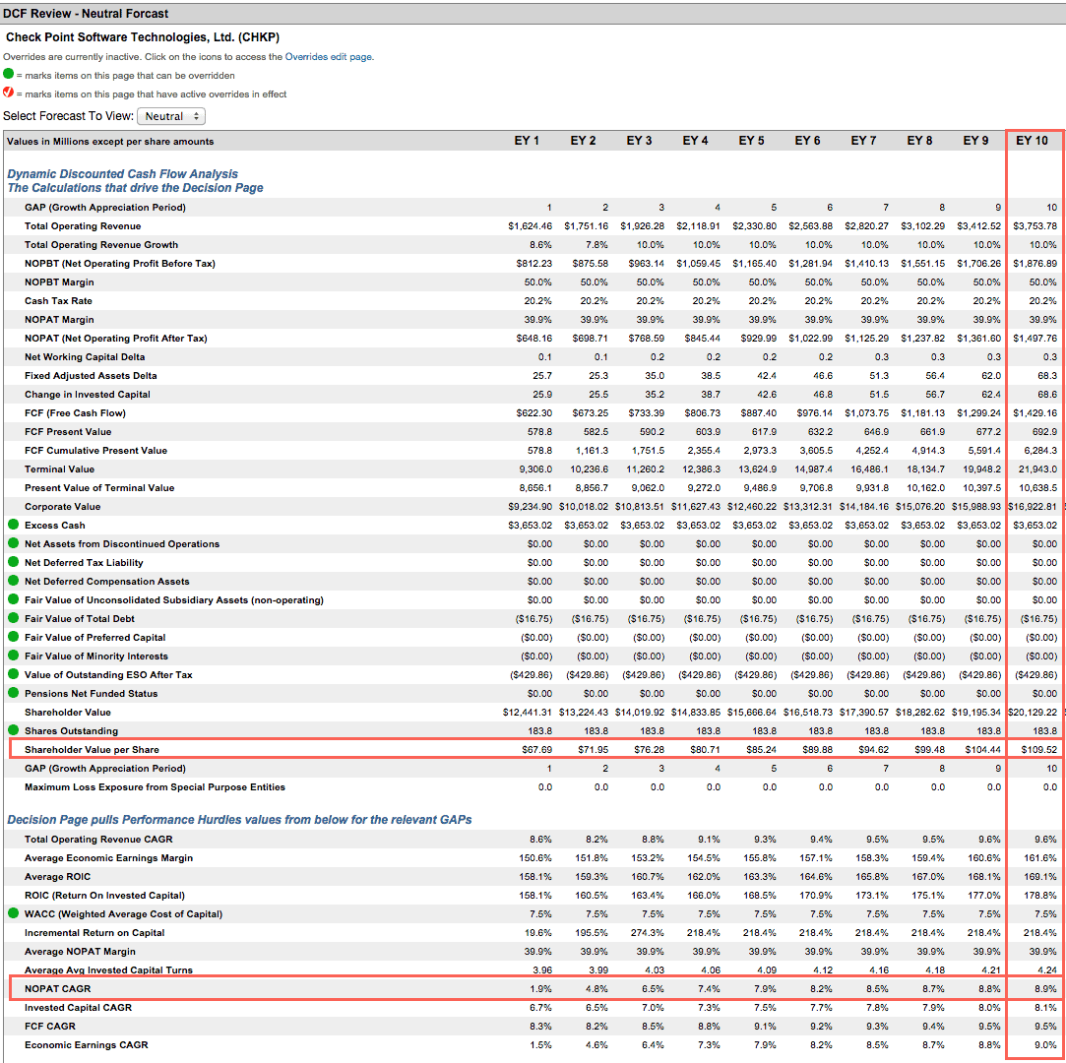Open the WACC override icon

point(13,913)
